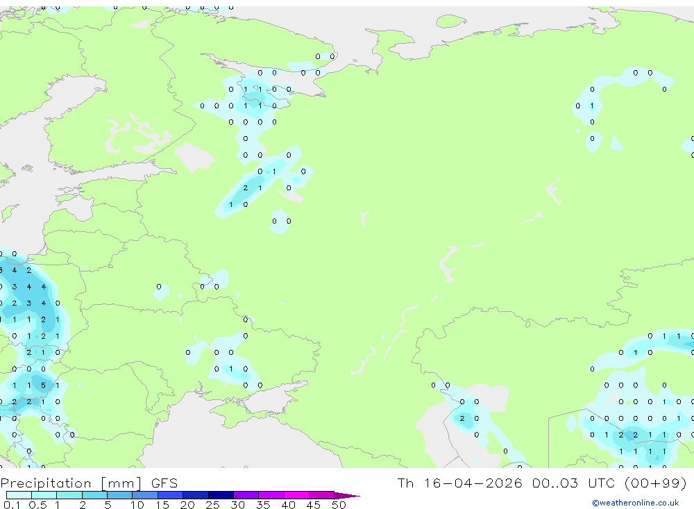
Task: Click the '25' legend scale label
Action: [x=212, y=505]
